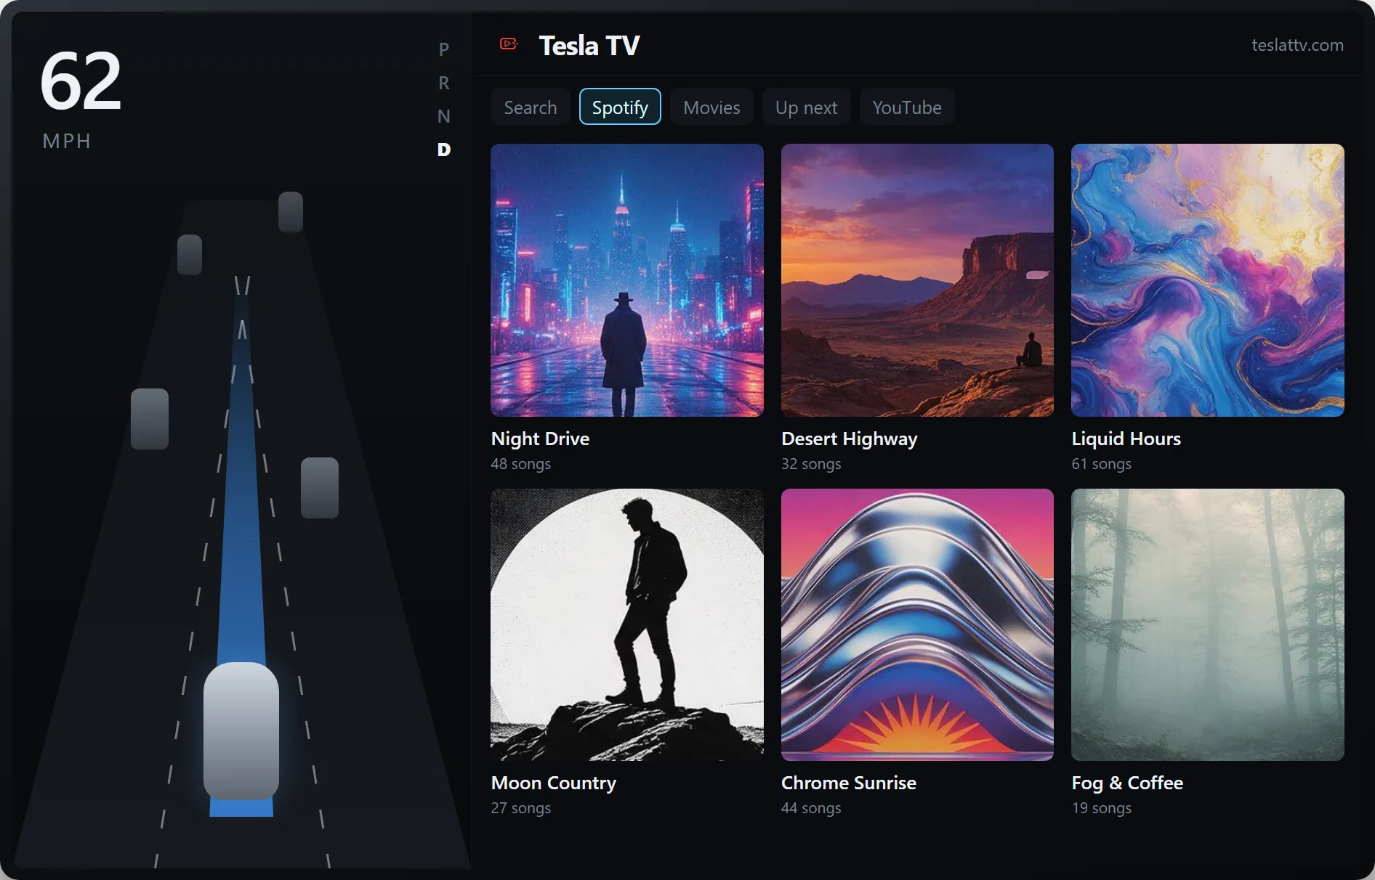Click the "48 songs" label

(520, 464)
